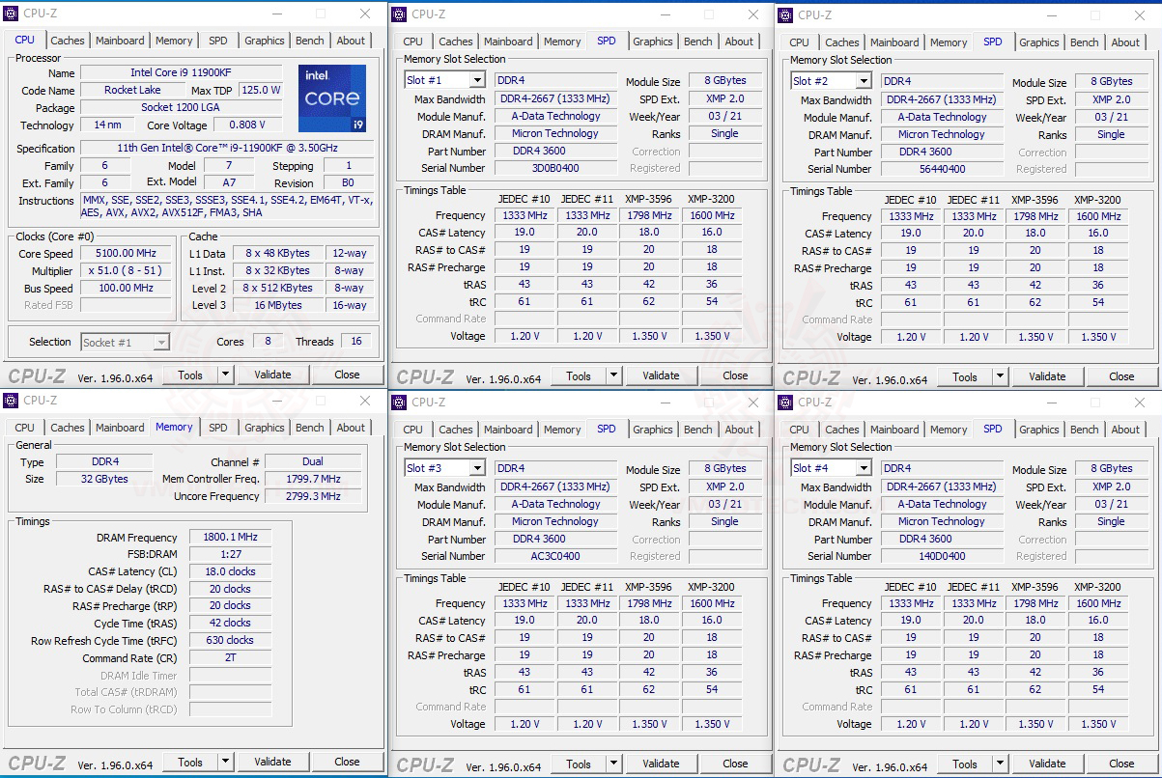
Task: Click the Uncore Frequency value 2799.3 MHz
Action: [x=313, y=496]
